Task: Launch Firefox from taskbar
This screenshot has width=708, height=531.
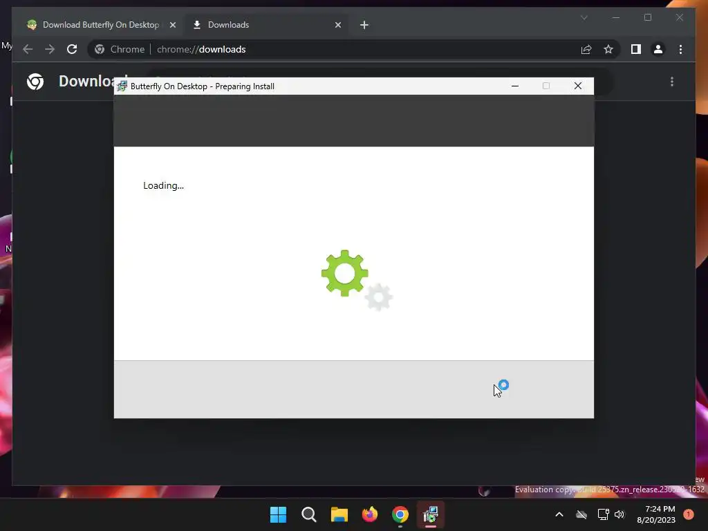Action: 370,514
